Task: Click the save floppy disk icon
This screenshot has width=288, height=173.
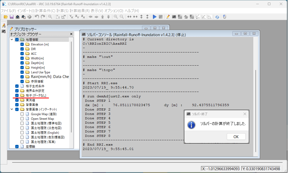Action: click(x=11, y=17)
